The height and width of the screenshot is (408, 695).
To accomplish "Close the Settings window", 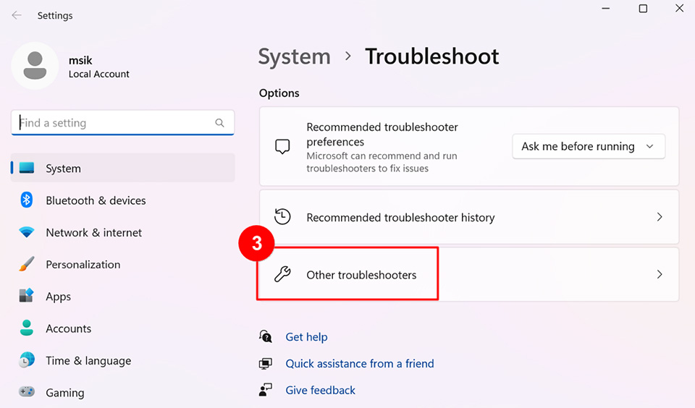I will [679, 9].
